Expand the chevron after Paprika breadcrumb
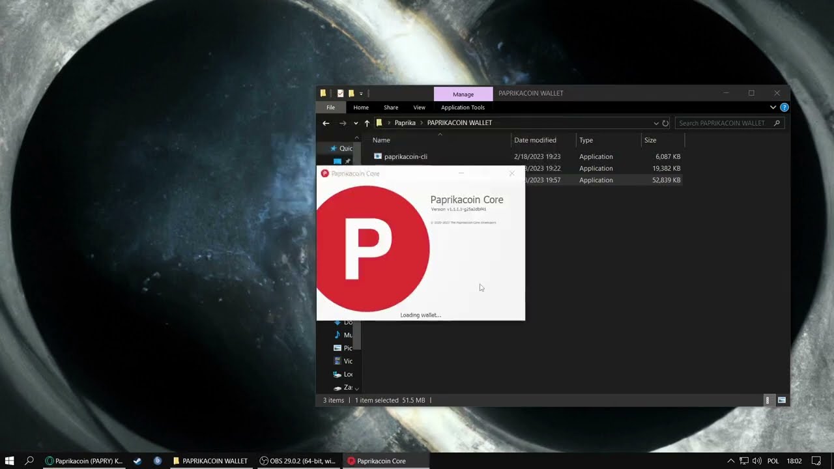The width and height of the screenshot is (834, 469). coord(421,123)
